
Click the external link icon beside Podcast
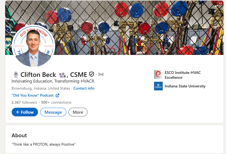click(x=57, y=95)
